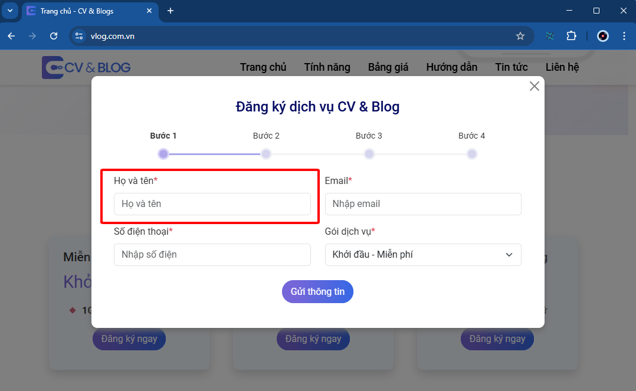Click the "Nhập email" input field

coord(423,204)
